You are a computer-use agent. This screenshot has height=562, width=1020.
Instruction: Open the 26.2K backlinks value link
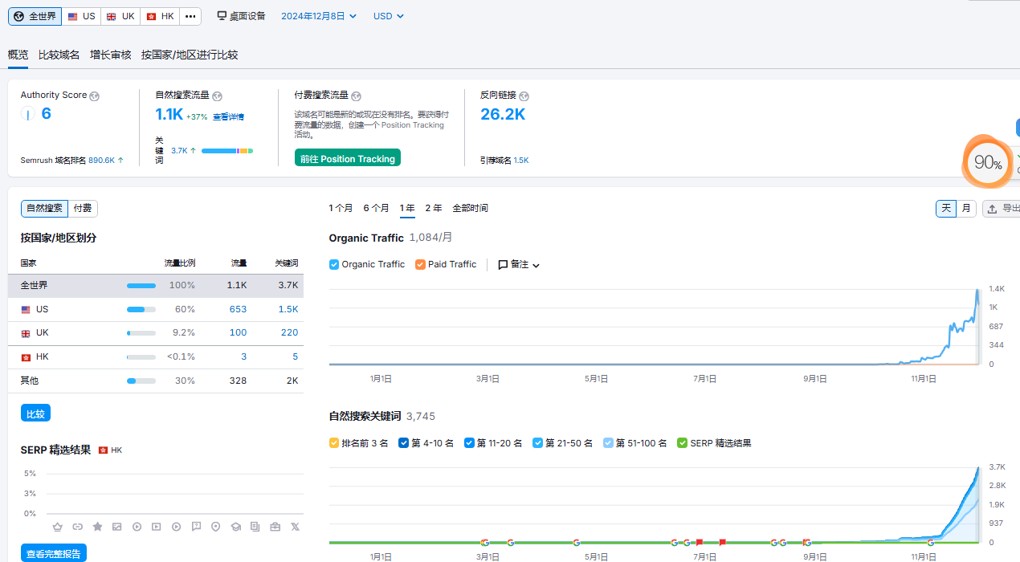coord(503,115)
